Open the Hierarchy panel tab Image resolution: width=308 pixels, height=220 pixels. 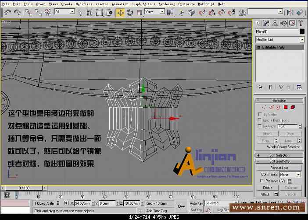[276, 23]
